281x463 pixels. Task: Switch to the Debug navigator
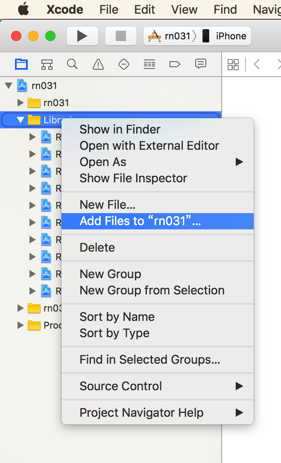[149, 65]
